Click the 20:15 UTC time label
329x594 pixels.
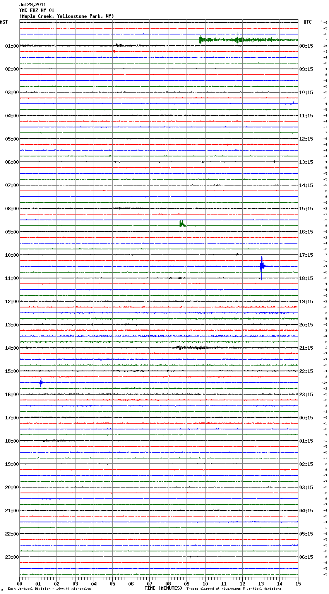point(306,325)
